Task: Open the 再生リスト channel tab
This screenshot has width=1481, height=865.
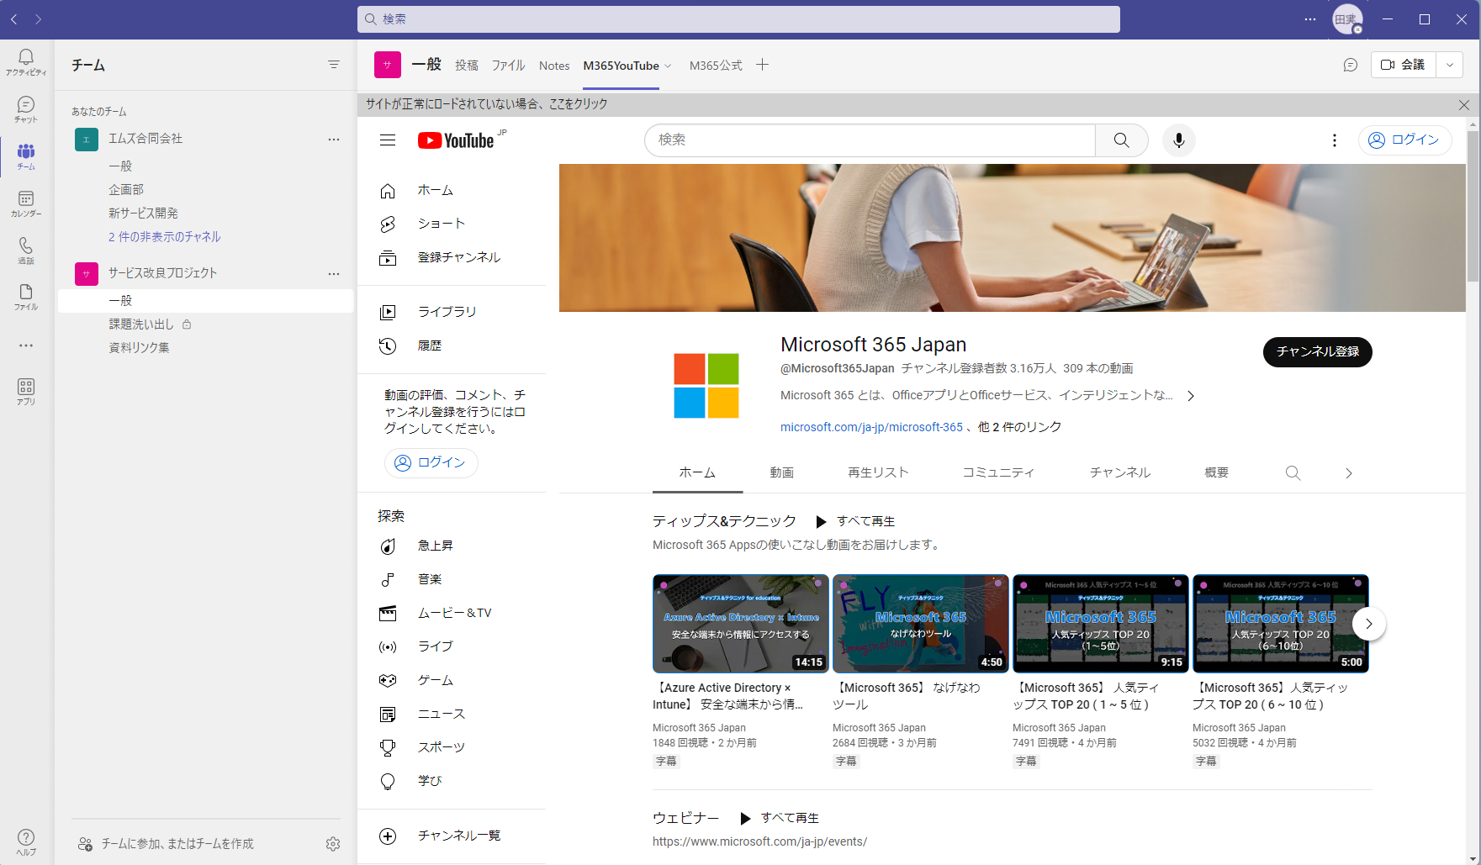Action: point(878,472)
